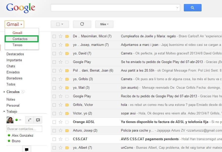
Task: Click the speech bubble icon at bottom
Action: [27, 149]
